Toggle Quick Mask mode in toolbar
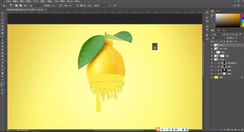The height and width of the screenshot is (132, 244). (2, 90)
